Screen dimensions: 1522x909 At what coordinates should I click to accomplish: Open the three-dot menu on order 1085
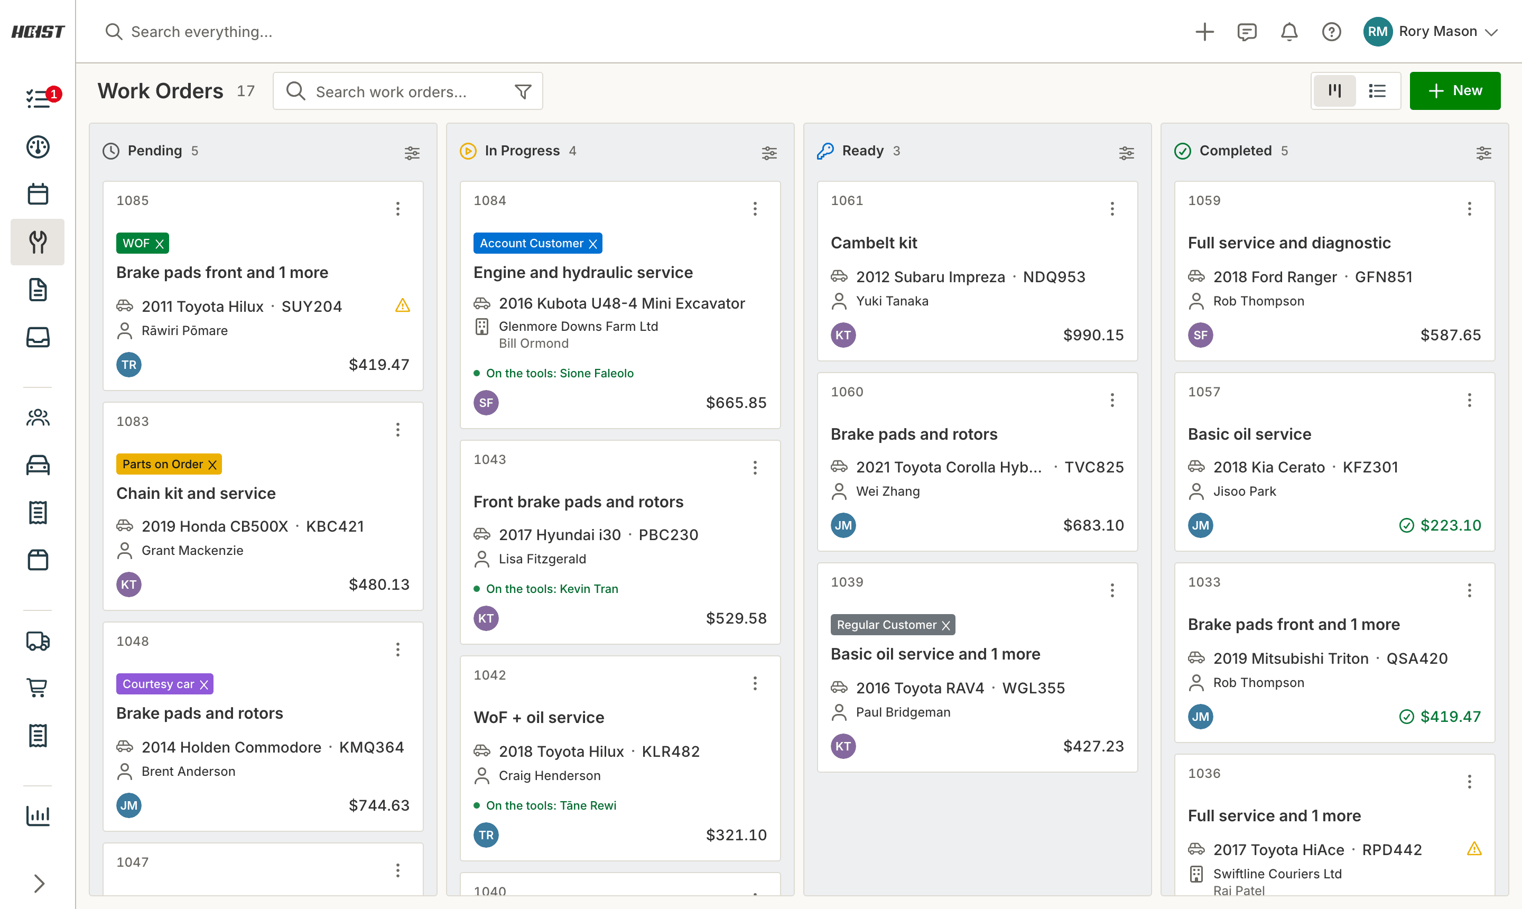pos(397,209)
